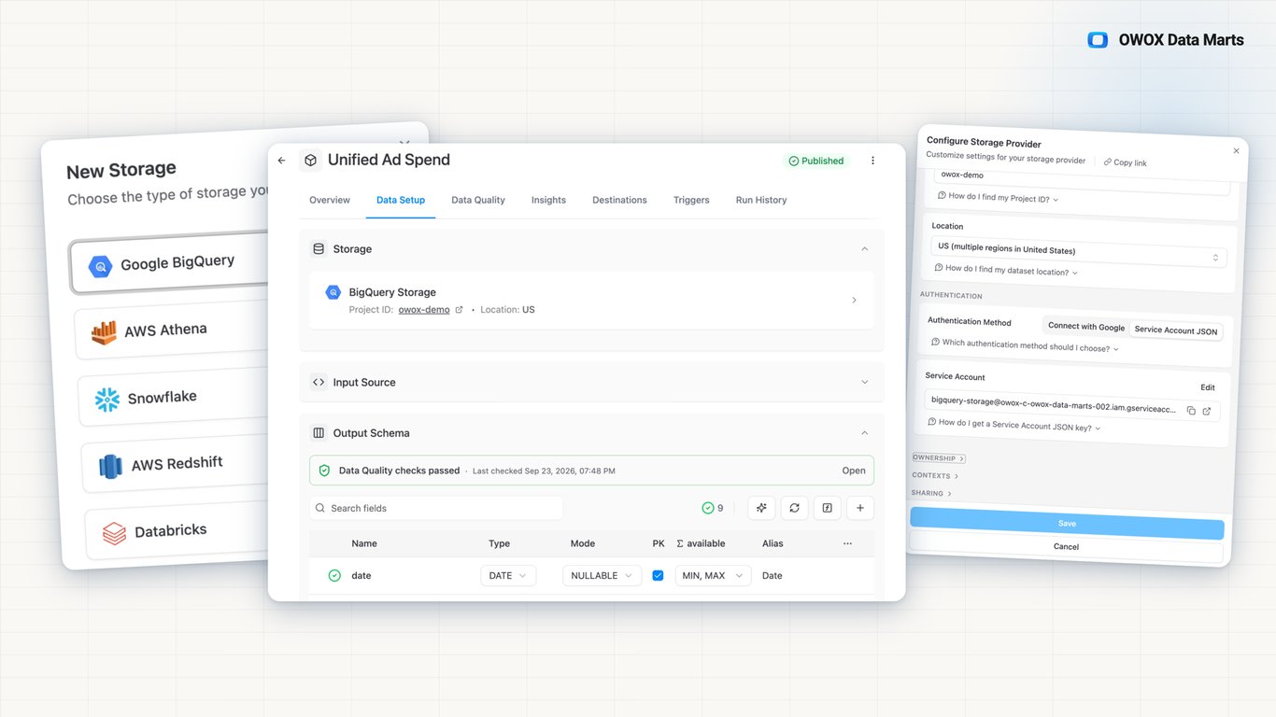Focus the Search fields input
The width and height of the screenshot is (1276, 717).
point(436,508)
